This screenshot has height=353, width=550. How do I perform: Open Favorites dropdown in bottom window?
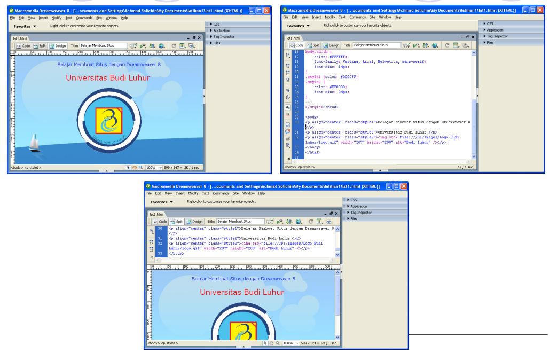[x=162, y=202]
